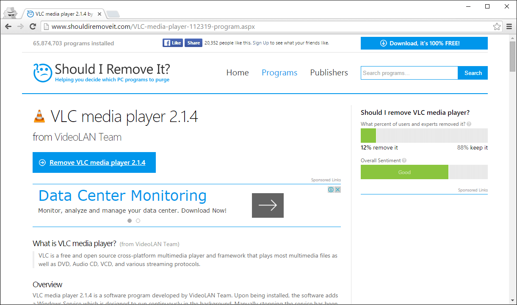The height and width of the screenshot is (305, 517).
Task: Click the browser back arrow
Action: pos(8,27)
